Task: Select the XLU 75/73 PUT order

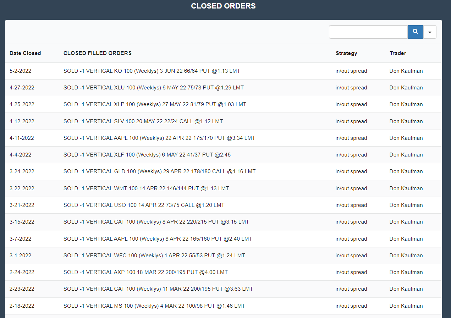Action: [154, 88]
